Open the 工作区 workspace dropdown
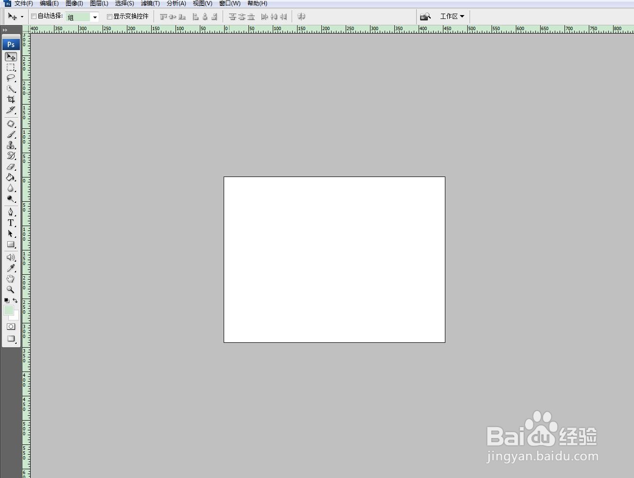The height and width of the screenshot is (478, 634). (452, 17)
